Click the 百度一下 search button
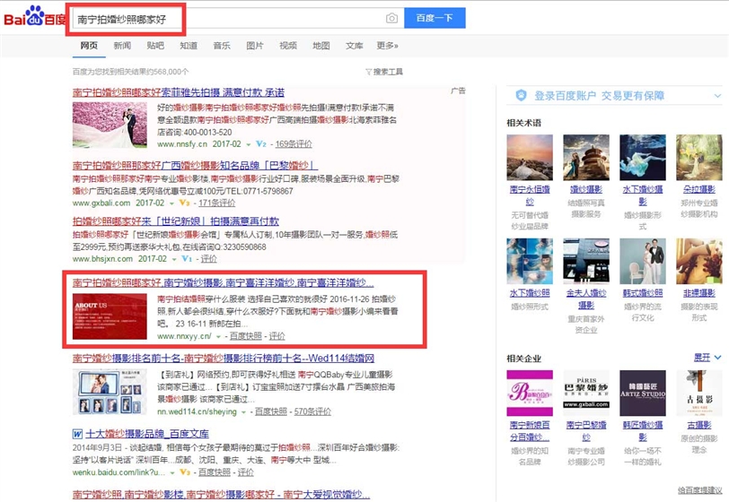 435,18
